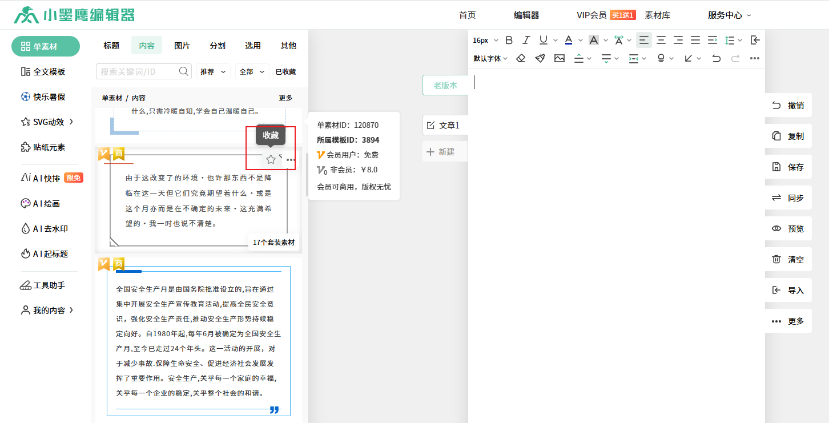Switch to the 图片 tab
This screenshot has height=423, width=829.
pyautogui.click(x=182, y=46)
